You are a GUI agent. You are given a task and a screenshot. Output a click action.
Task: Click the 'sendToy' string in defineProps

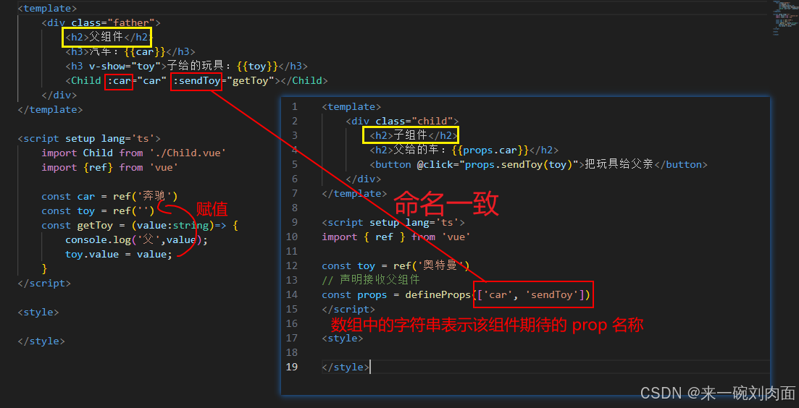(551, 294)
